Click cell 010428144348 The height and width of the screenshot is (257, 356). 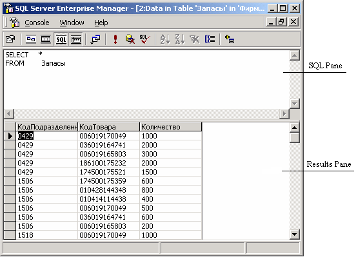pos(108,190)
